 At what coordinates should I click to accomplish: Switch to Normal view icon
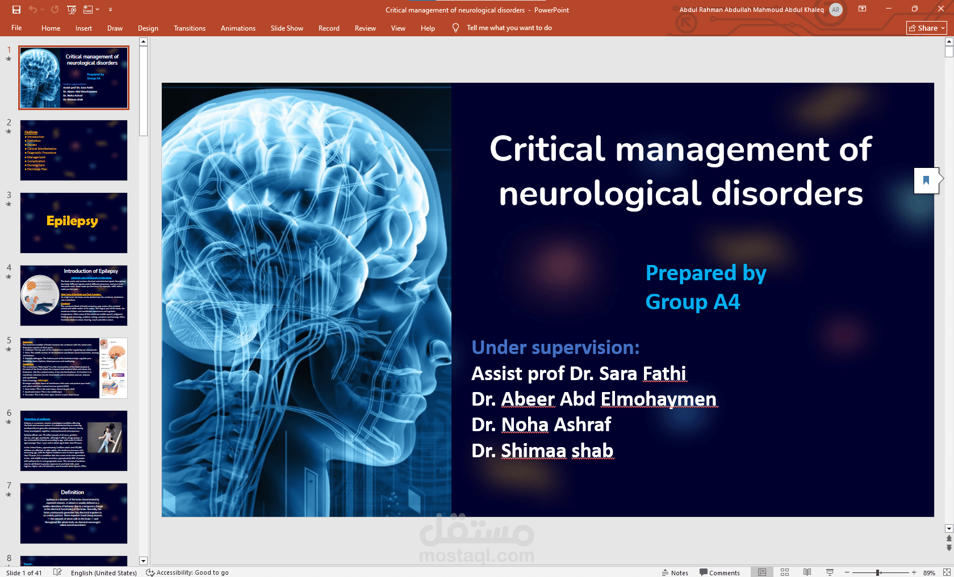click(x=762, y=572)
